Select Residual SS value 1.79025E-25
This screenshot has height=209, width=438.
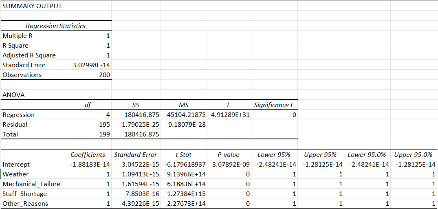[136, 125]
